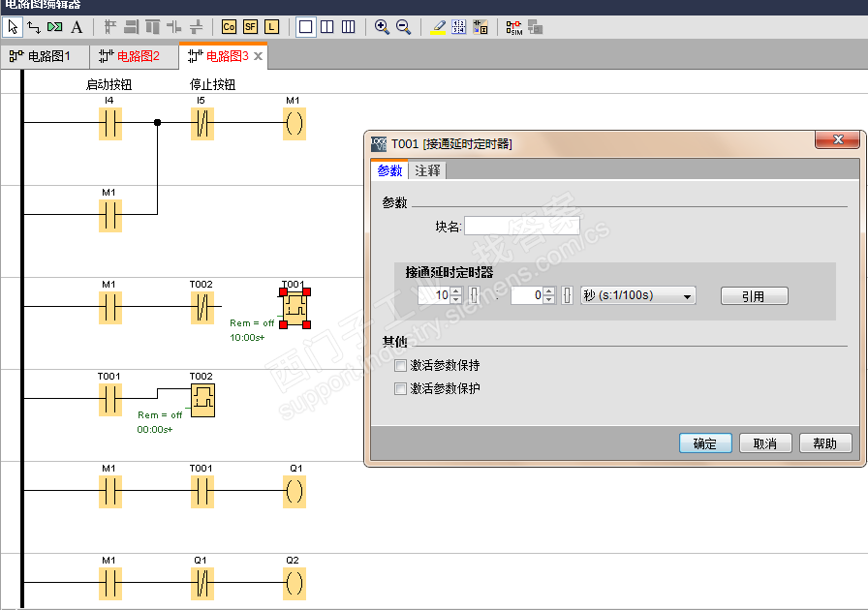Click the convert to FBD toolbar icon
The image size is (868, 610).
pos(480,26)
